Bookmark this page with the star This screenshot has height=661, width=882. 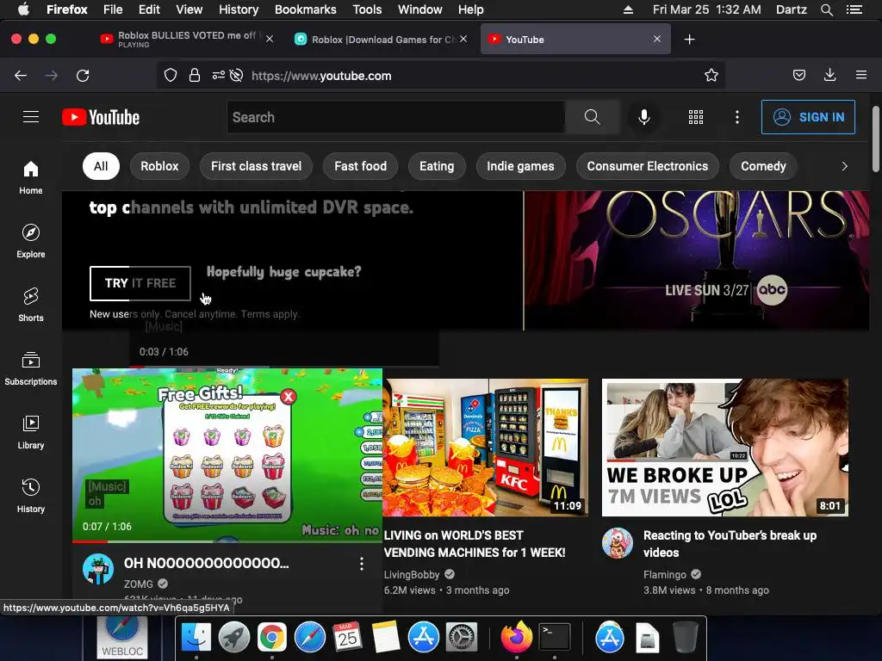click(711, 76)
